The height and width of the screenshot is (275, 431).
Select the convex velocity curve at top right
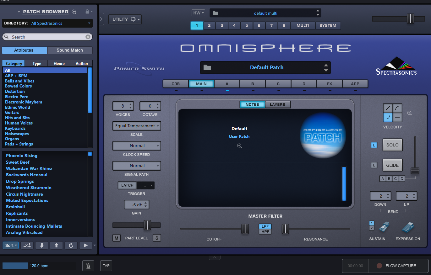pyautogui.click(x=397, y=108)
